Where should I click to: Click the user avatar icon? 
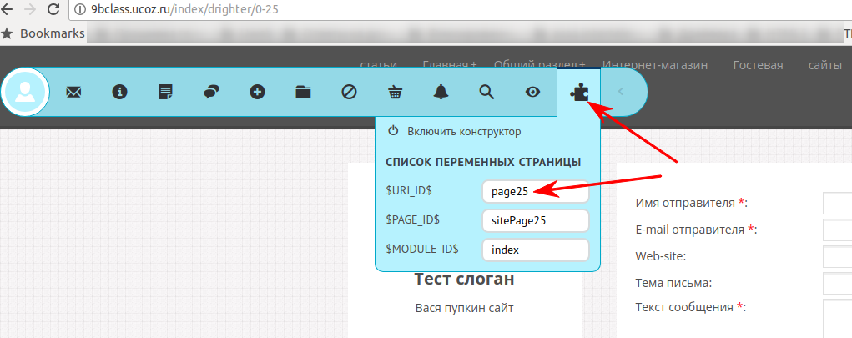coord(26,92)
